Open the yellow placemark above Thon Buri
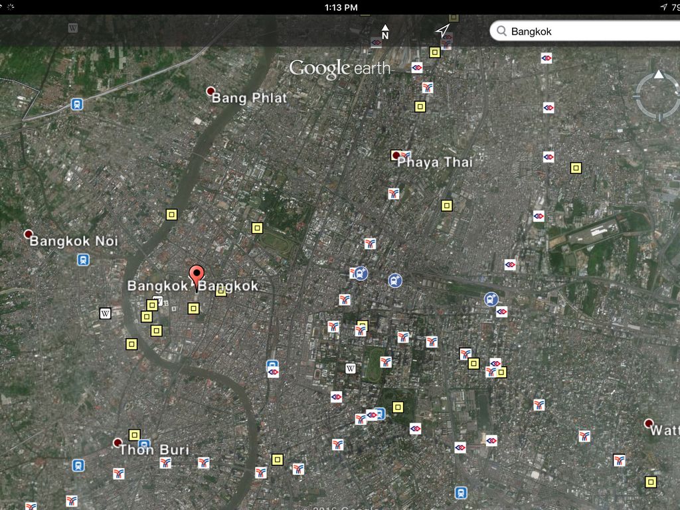The image size is (680, 510). tap(134, 435)
